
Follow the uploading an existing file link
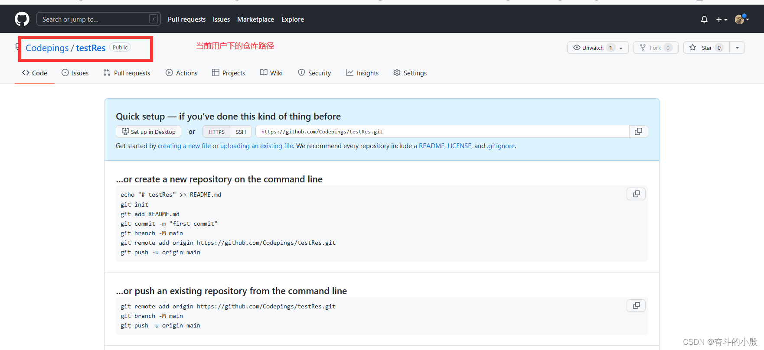257,146
